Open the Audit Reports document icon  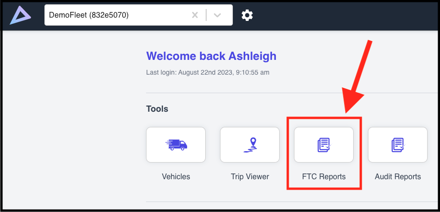(398, 145)
